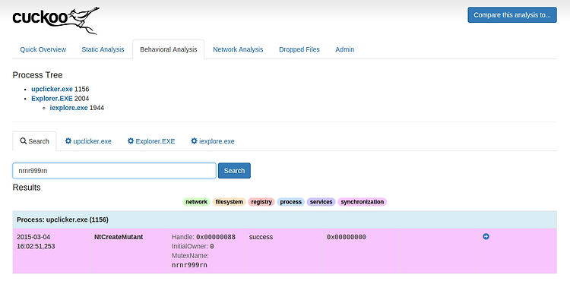Open the Compare this analysis to... button

511,15
